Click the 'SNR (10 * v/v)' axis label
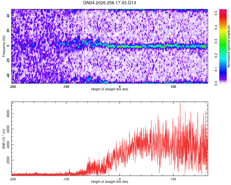Screen dimensions: 231x185 (4, 139)
